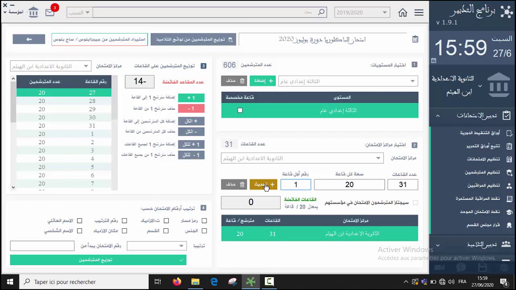Click the رقم الامتحان يبدأ من input field

tap(42, 246)
